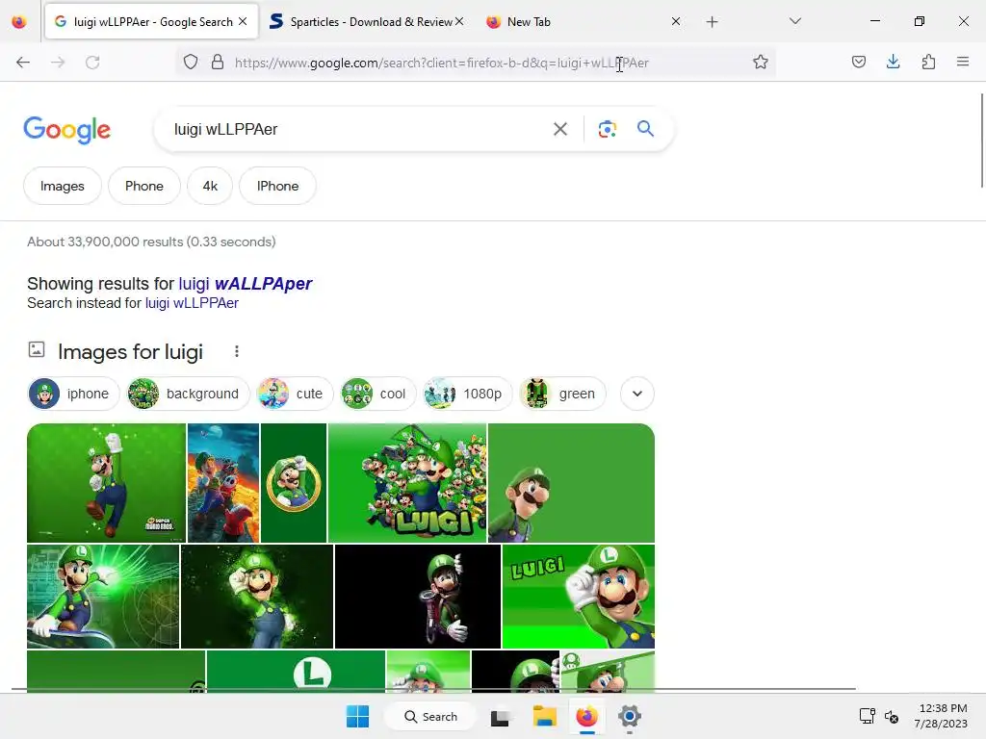Close the New Tab tab
Image resolution: width=986 pixels, height=739 pixels.
pyautogui.click(x=675, y=21)
